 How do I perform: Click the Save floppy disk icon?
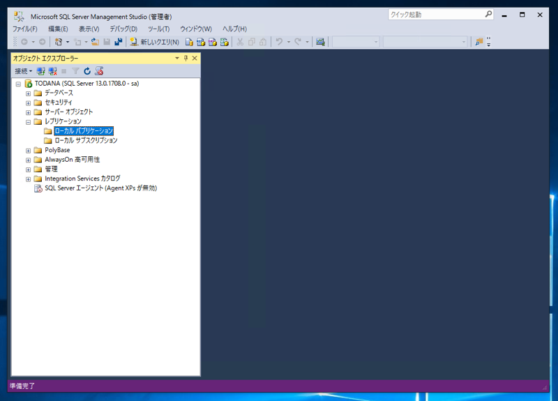[x=107, y=42]
